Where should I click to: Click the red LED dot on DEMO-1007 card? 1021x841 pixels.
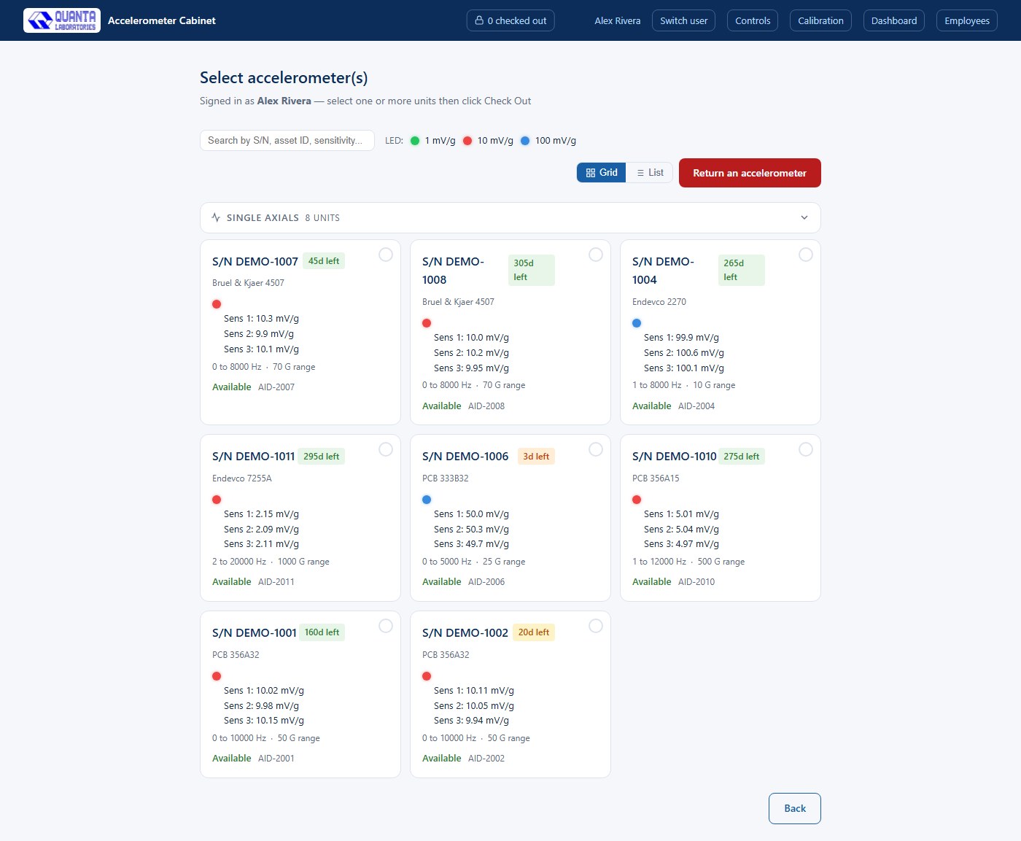pos(217,304)
